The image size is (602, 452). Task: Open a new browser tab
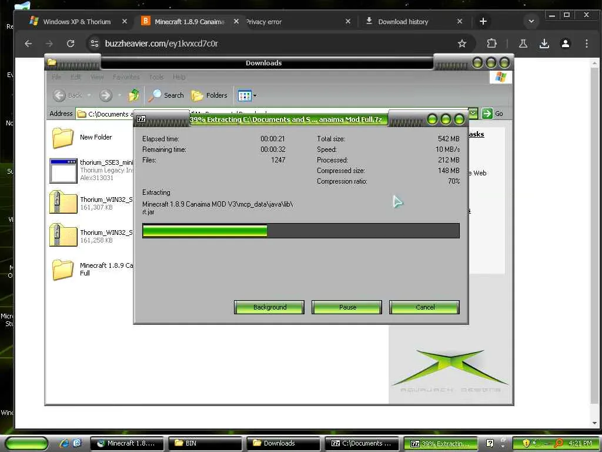[483, 22]
